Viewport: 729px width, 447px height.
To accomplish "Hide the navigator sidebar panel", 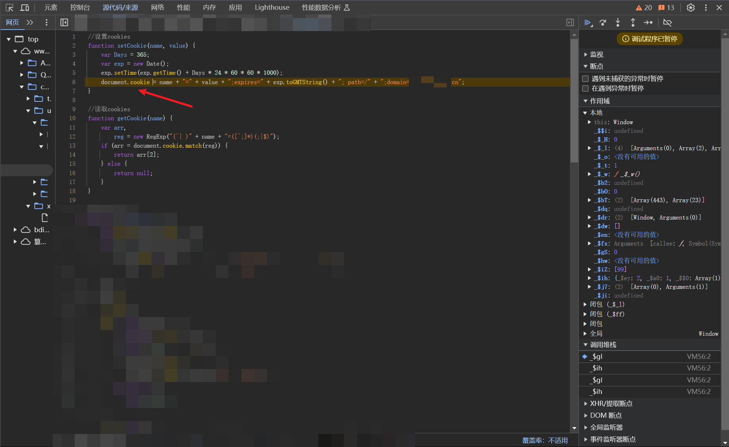I will [64, 23].
